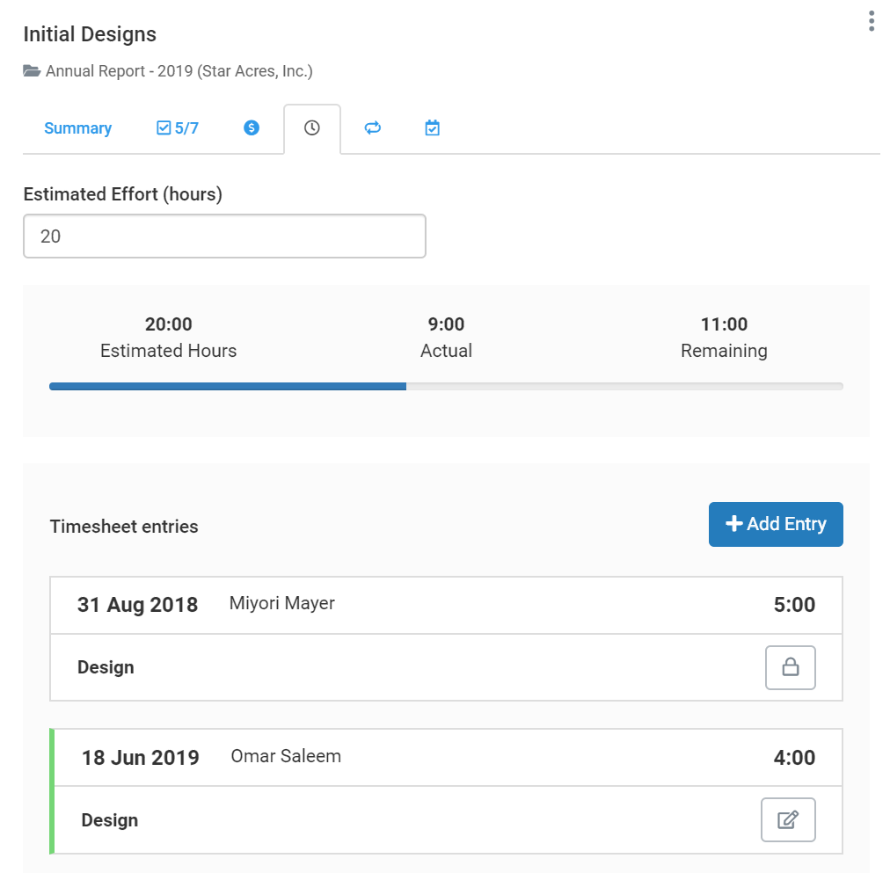The image size is (890, 873).
Task: Open the 5/7 checklist tab
Action: tap(177, 128)
